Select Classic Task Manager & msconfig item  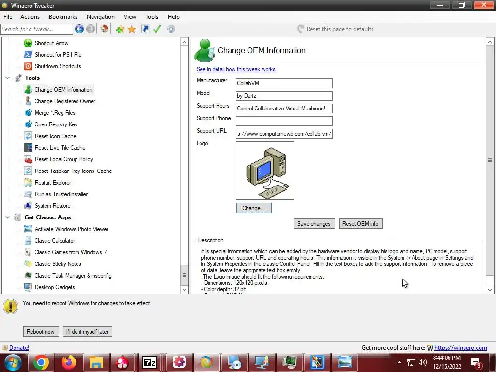tap(73, 276)
